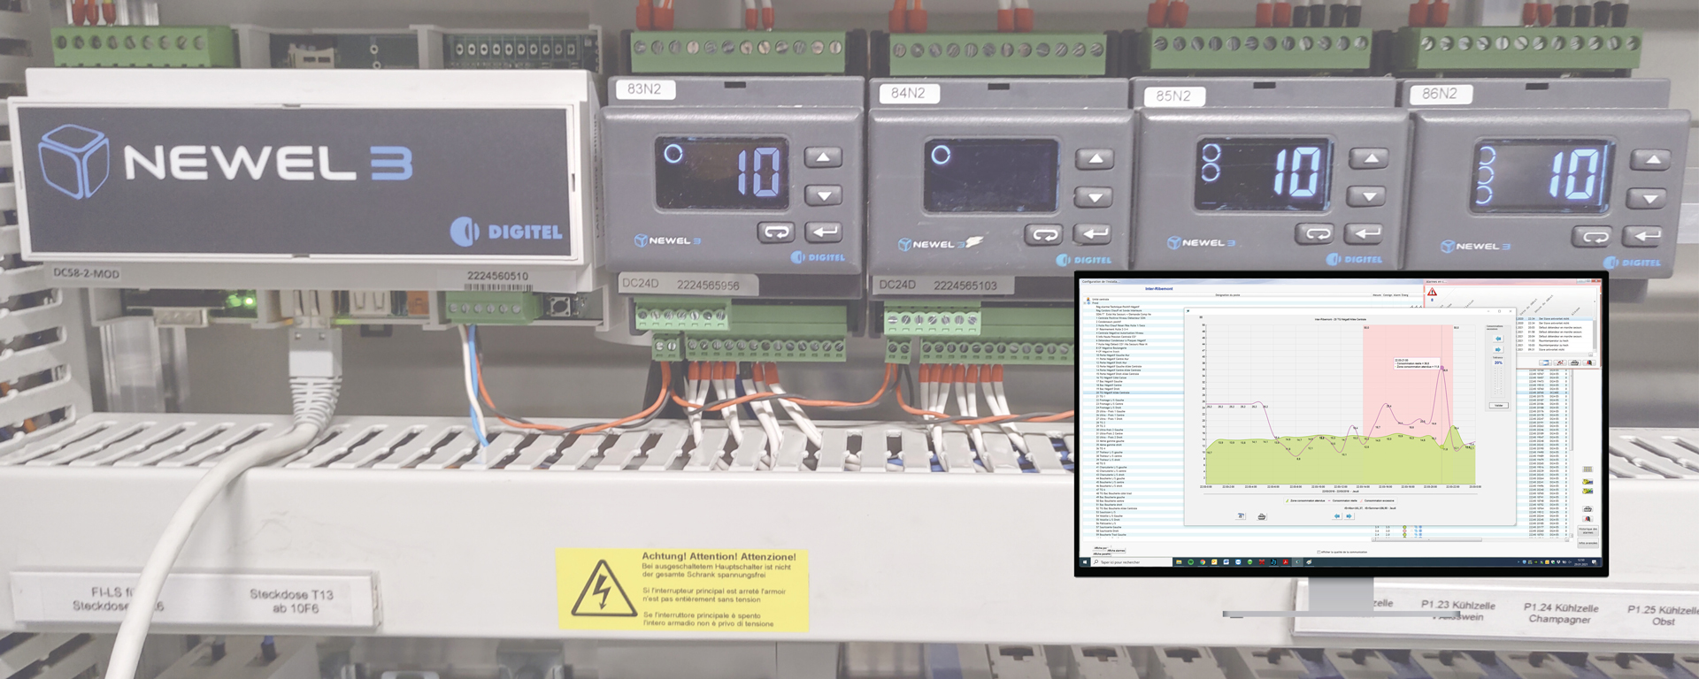Click the Zone consommation attendue legend entry
This screenshot has width=1699, height=679.
1307,500
